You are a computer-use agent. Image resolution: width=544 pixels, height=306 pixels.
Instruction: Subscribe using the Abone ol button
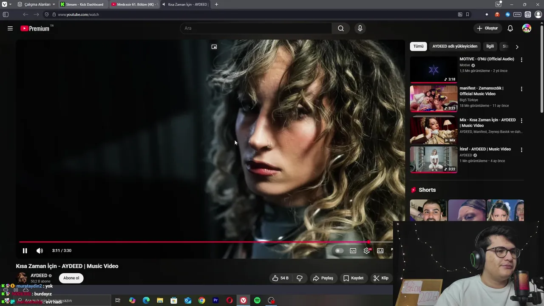coord(71,278)
